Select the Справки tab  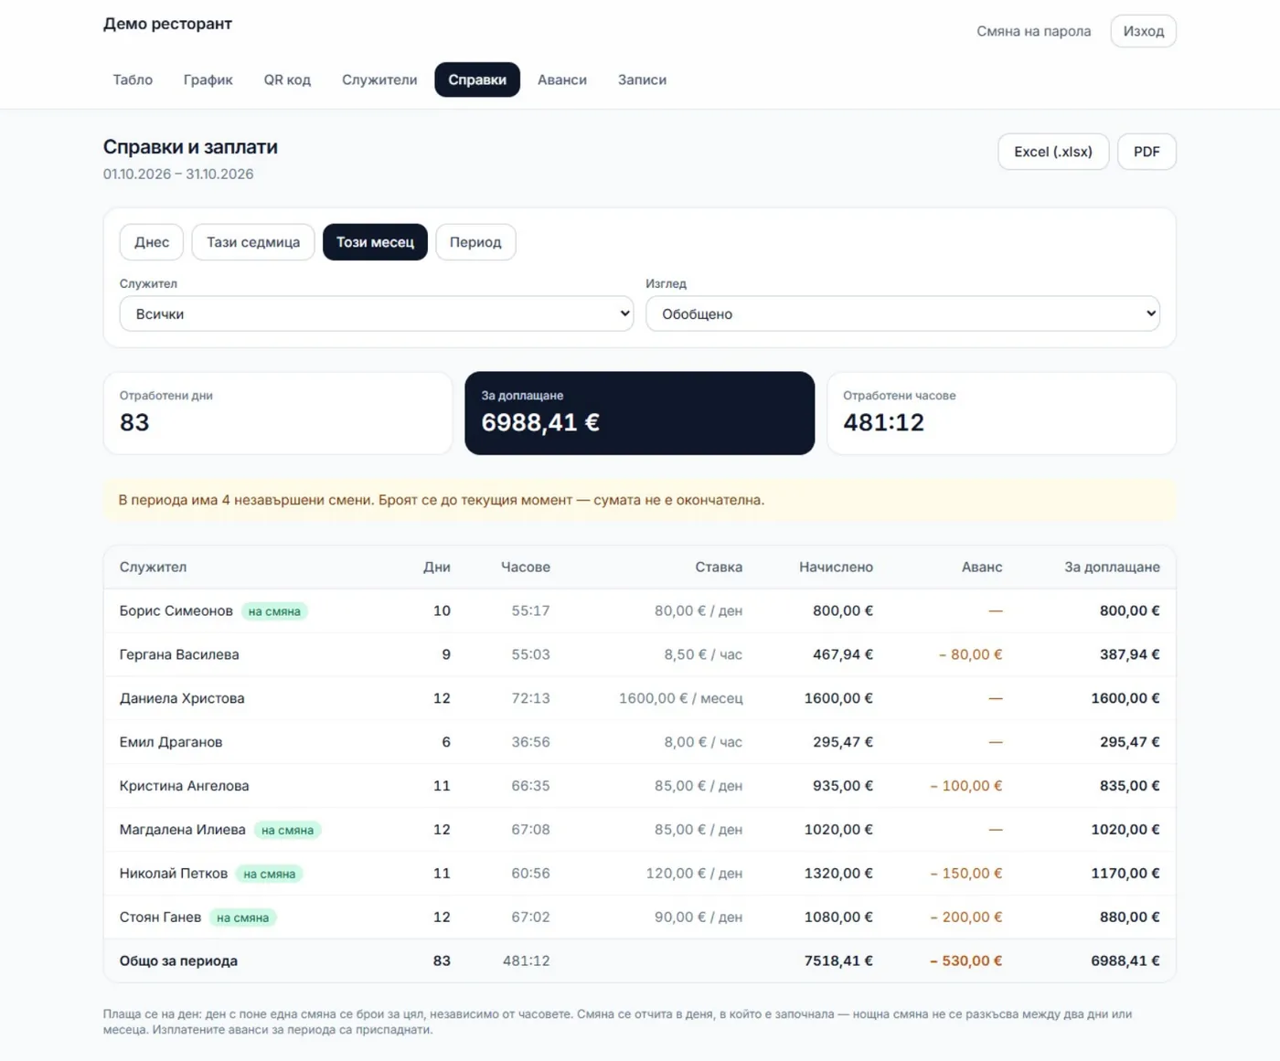[x=477, y=80]
